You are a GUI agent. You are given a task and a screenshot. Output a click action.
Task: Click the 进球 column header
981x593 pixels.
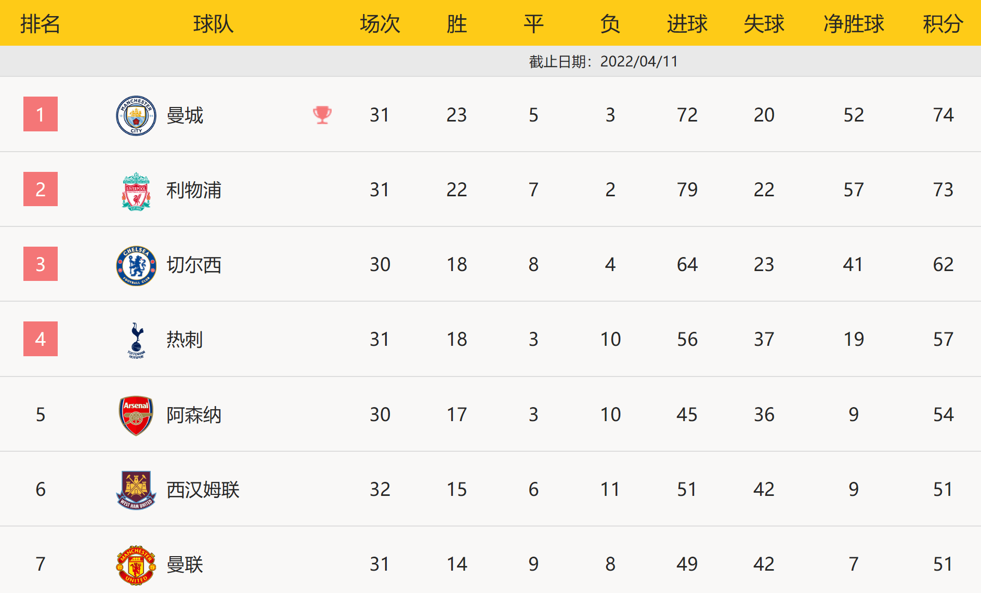coord(687,24)
